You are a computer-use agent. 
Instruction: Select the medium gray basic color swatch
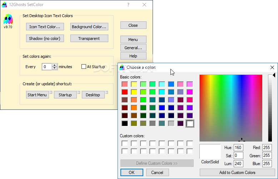[153, 123]
